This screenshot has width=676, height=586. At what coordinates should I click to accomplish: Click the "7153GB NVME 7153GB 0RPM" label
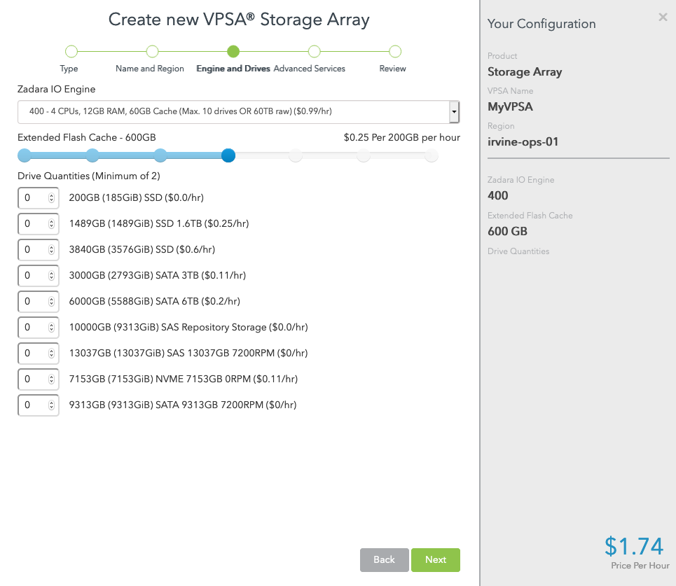(184, 379)
